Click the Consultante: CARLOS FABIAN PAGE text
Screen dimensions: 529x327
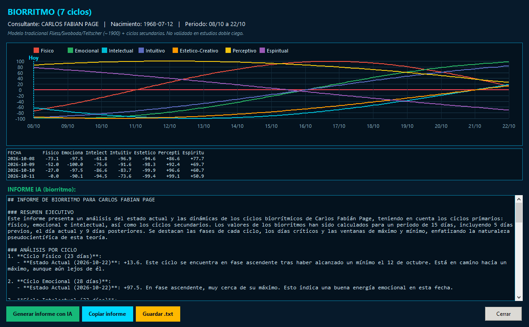pos(53,24)
